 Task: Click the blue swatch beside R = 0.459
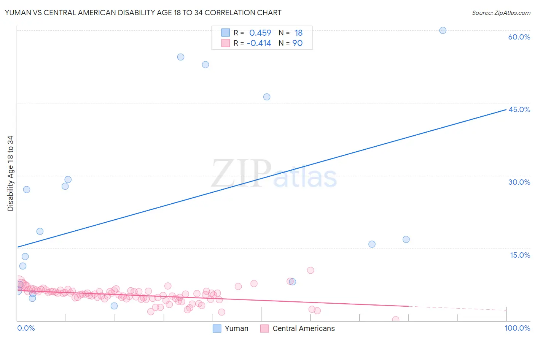226,33
